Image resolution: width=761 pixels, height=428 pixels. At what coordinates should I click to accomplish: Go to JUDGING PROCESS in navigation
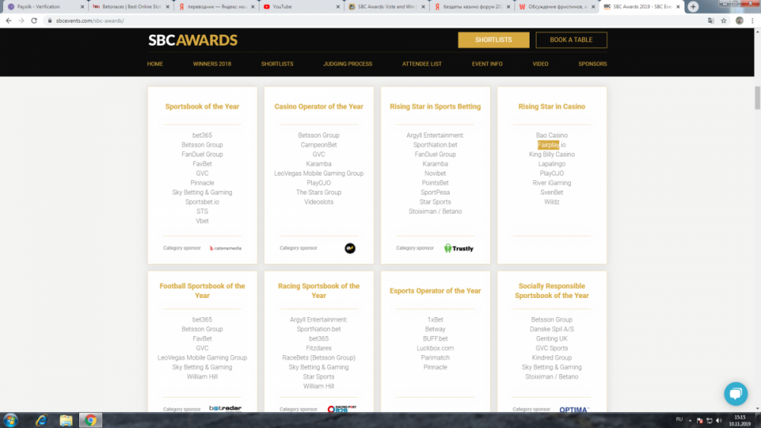tap(347, 64)
